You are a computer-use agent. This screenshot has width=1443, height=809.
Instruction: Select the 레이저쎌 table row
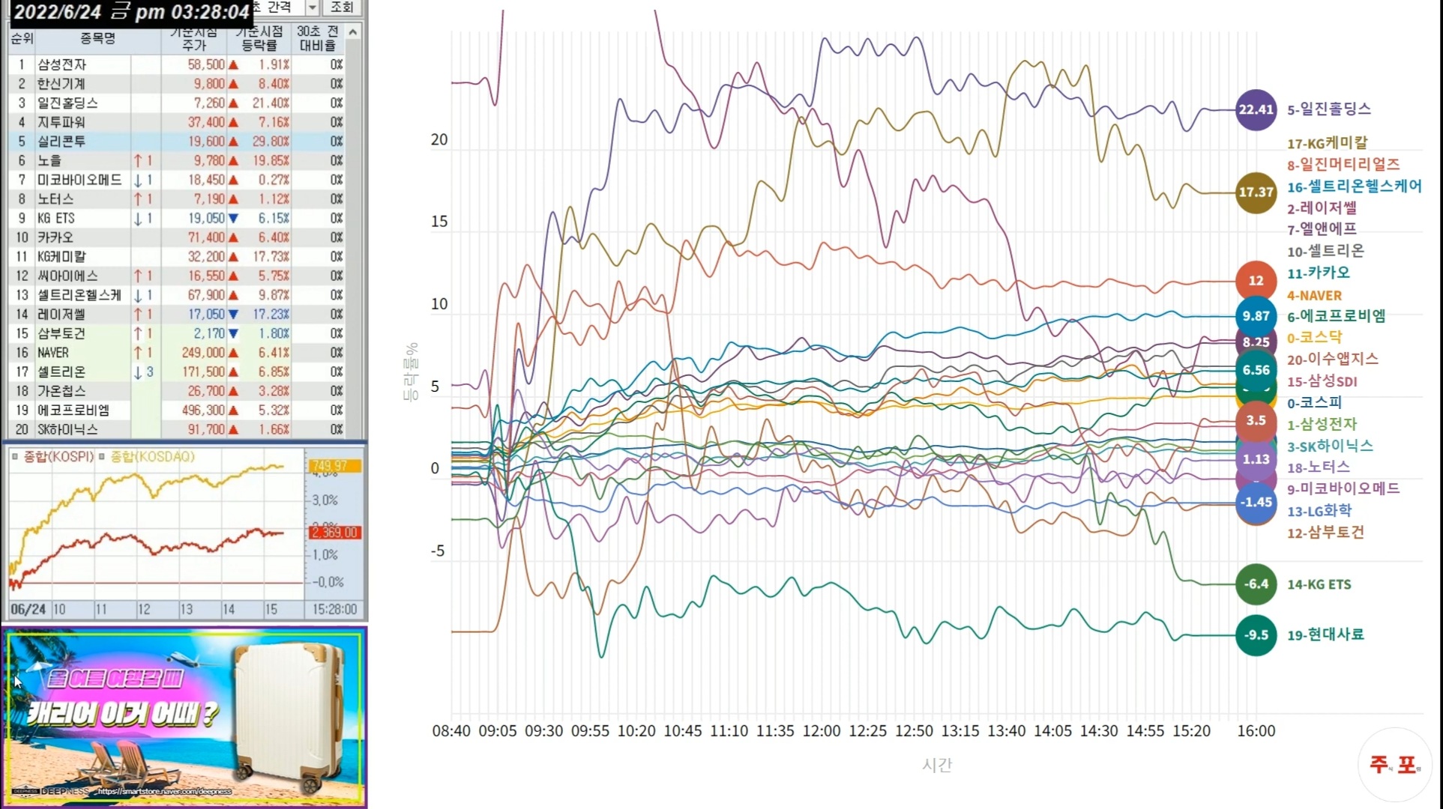pos(177,315)
